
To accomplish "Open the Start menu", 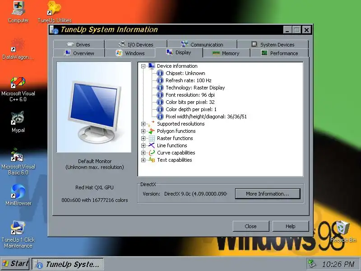I will [x=15, y=264].
